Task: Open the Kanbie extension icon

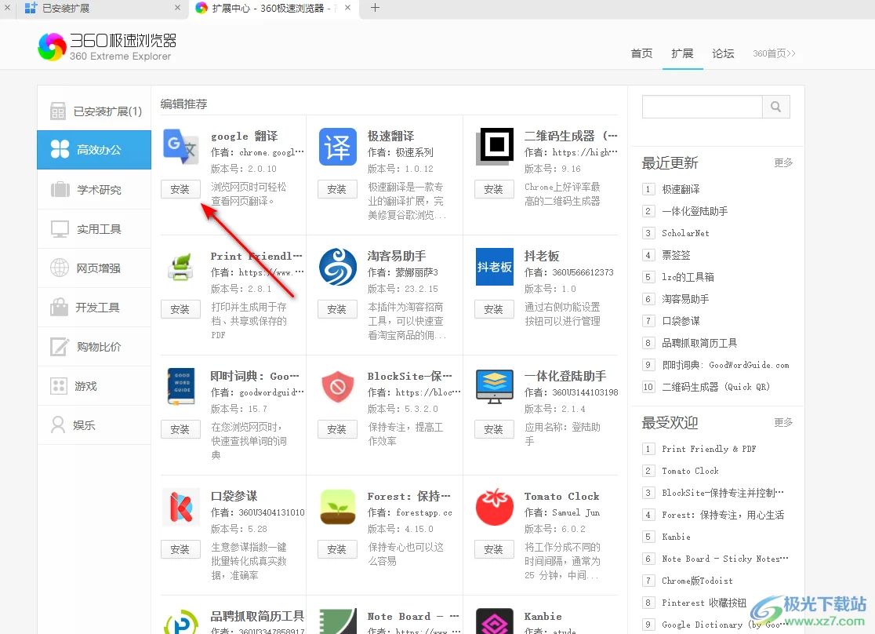Action: pos(495,621)
